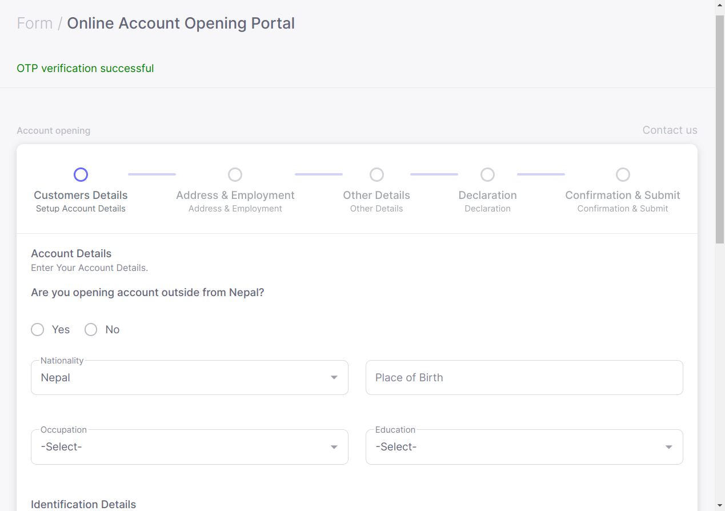
Task: Go to the Address & Employment step label
Action: [235, 195]
